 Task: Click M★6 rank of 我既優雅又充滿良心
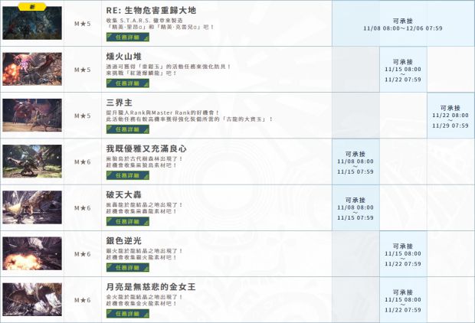click(x=83, y=162)
